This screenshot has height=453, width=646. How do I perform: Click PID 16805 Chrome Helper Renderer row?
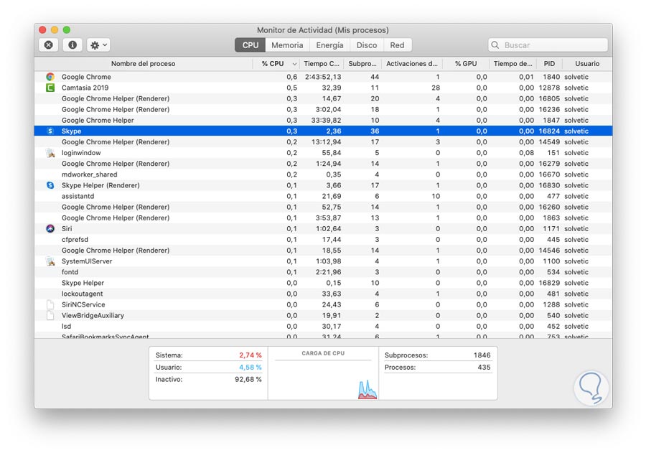coord(324,98)
